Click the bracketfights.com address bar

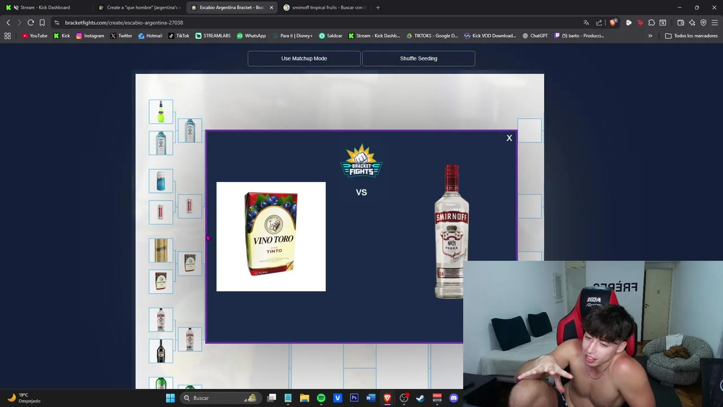click(316, 23)
